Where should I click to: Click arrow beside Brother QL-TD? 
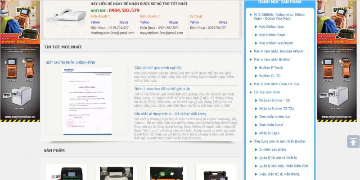[255, 76]
